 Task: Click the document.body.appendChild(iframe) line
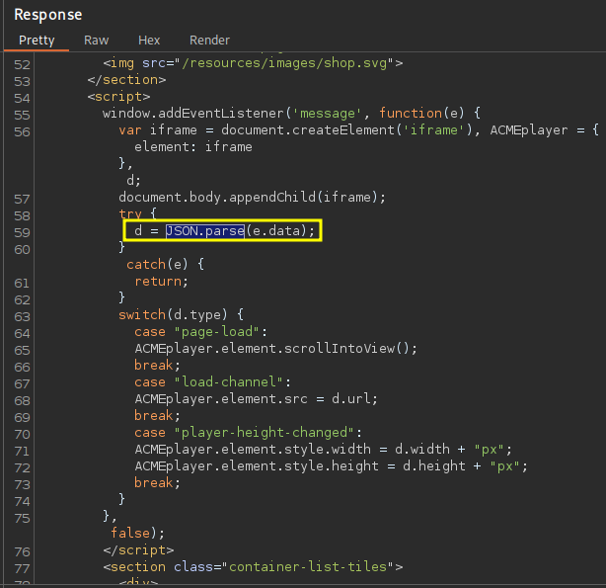252,198
